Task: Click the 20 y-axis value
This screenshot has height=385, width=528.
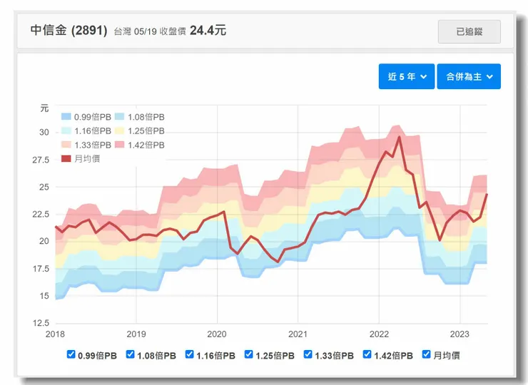Action: click(x=44, y=241)
